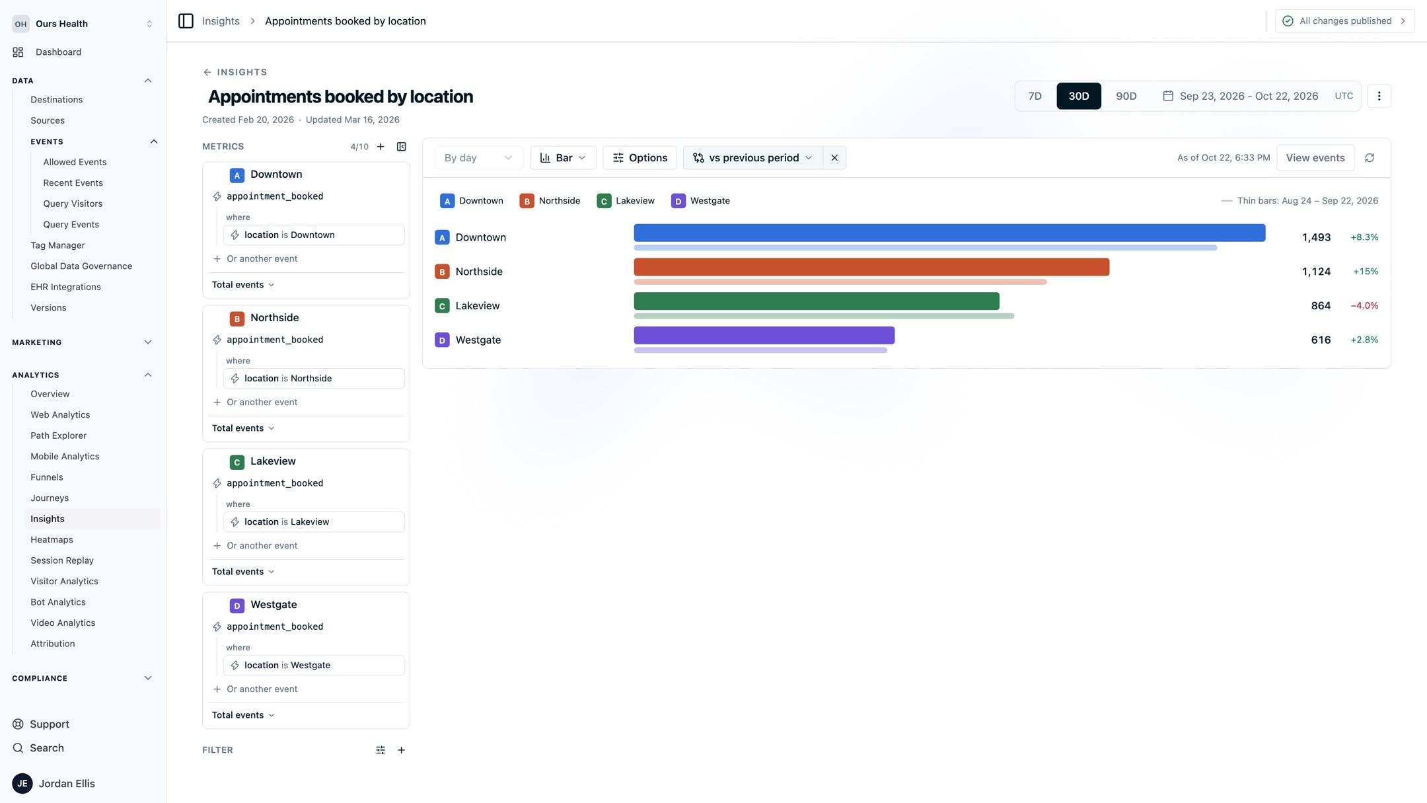Image resolution: width=1427 pixels, height=803 pixels.
Task: Toggle Westgate series in chart legend
Action: [700, 201]
